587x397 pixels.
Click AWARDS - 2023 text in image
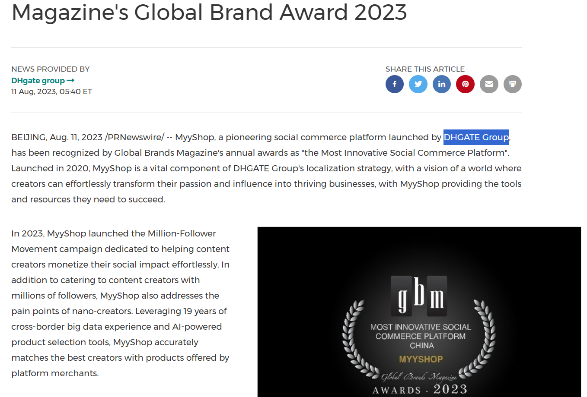coord(420,390)
